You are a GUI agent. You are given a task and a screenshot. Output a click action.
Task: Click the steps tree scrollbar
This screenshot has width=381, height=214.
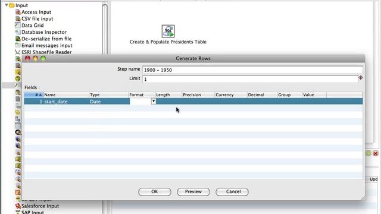click(105, 29)
